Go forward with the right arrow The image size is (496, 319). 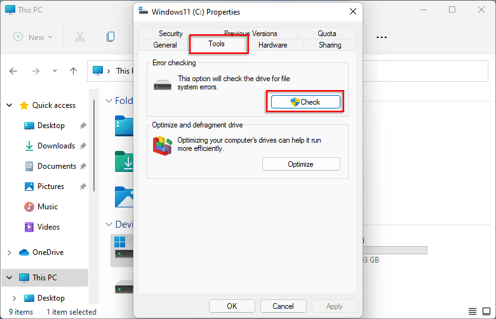pyautogui.click(x=36, y=71)
